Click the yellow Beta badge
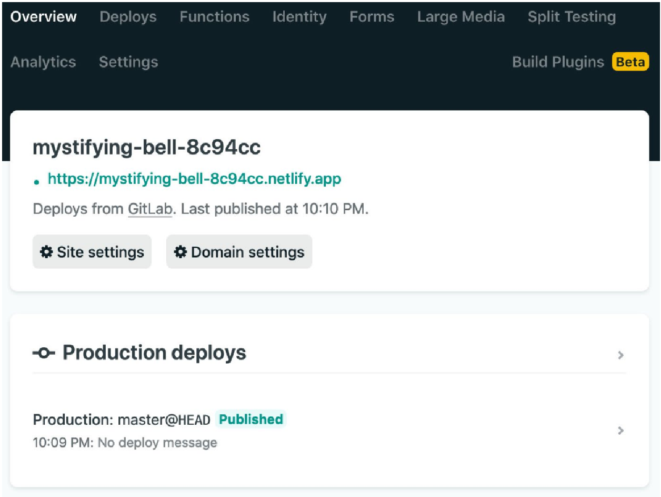The width and height of the screenshot is (661, 497). click(630, 62)
